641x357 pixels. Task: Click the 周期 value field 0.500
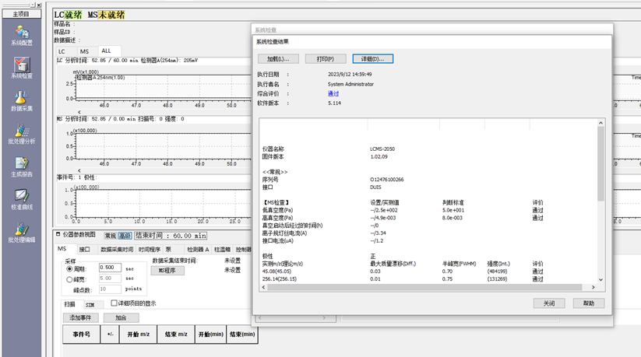pyautogui.click(x=110, y=268)
